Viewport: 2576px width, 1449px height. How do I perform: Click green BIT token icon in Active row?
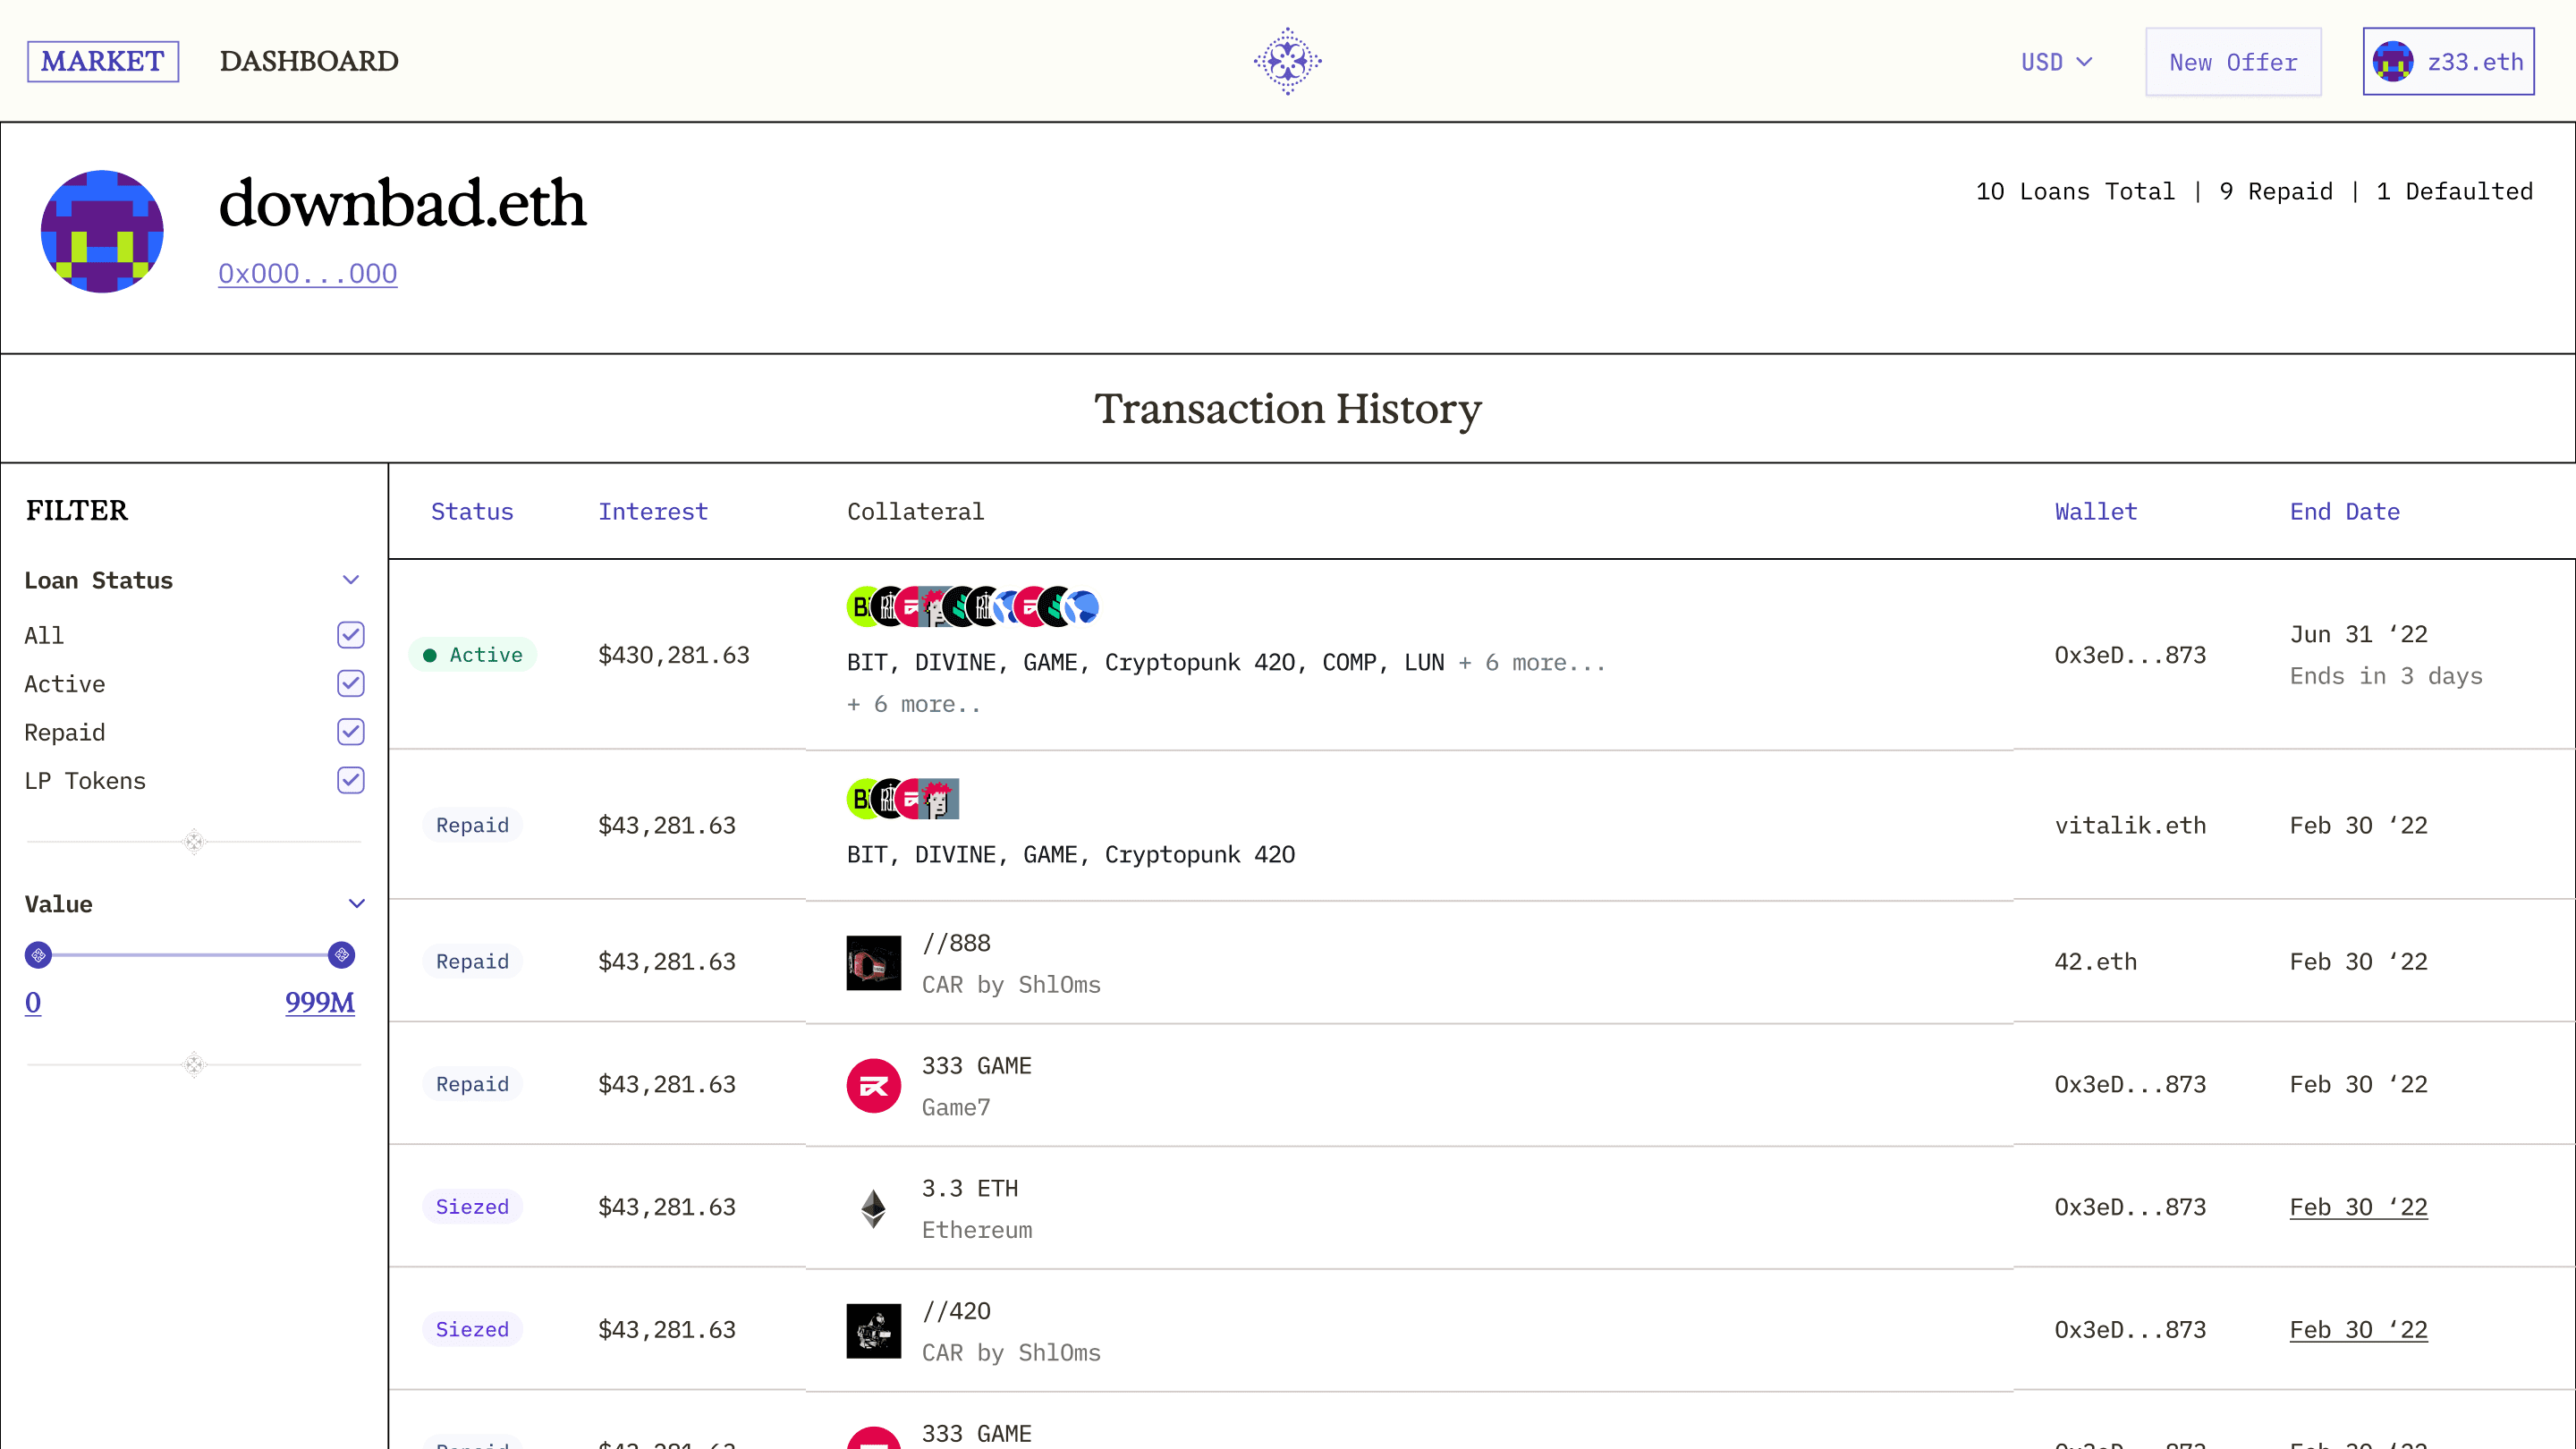pos(859,607)
